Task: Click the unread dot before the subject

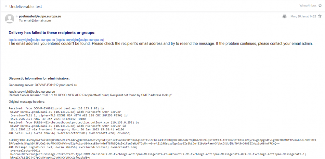Action: tap(6, 7)
